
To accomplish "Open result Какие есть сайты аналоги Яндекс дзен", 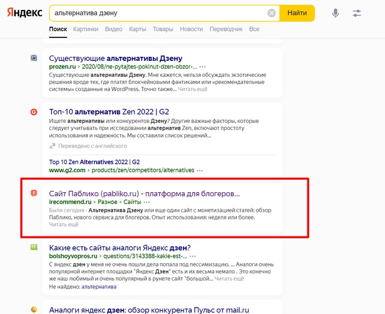I will pos(120,248).
